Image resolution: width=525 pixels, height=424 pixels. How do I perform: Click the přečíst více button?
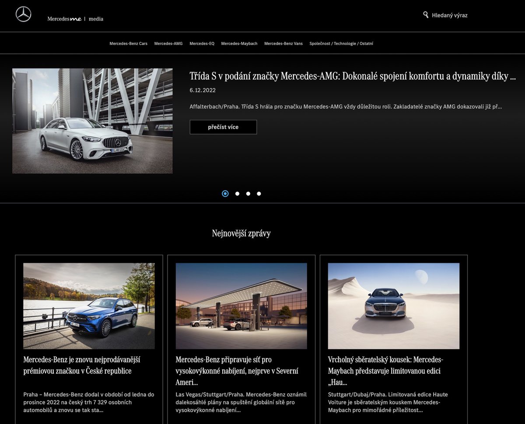(x=223, y=127)
